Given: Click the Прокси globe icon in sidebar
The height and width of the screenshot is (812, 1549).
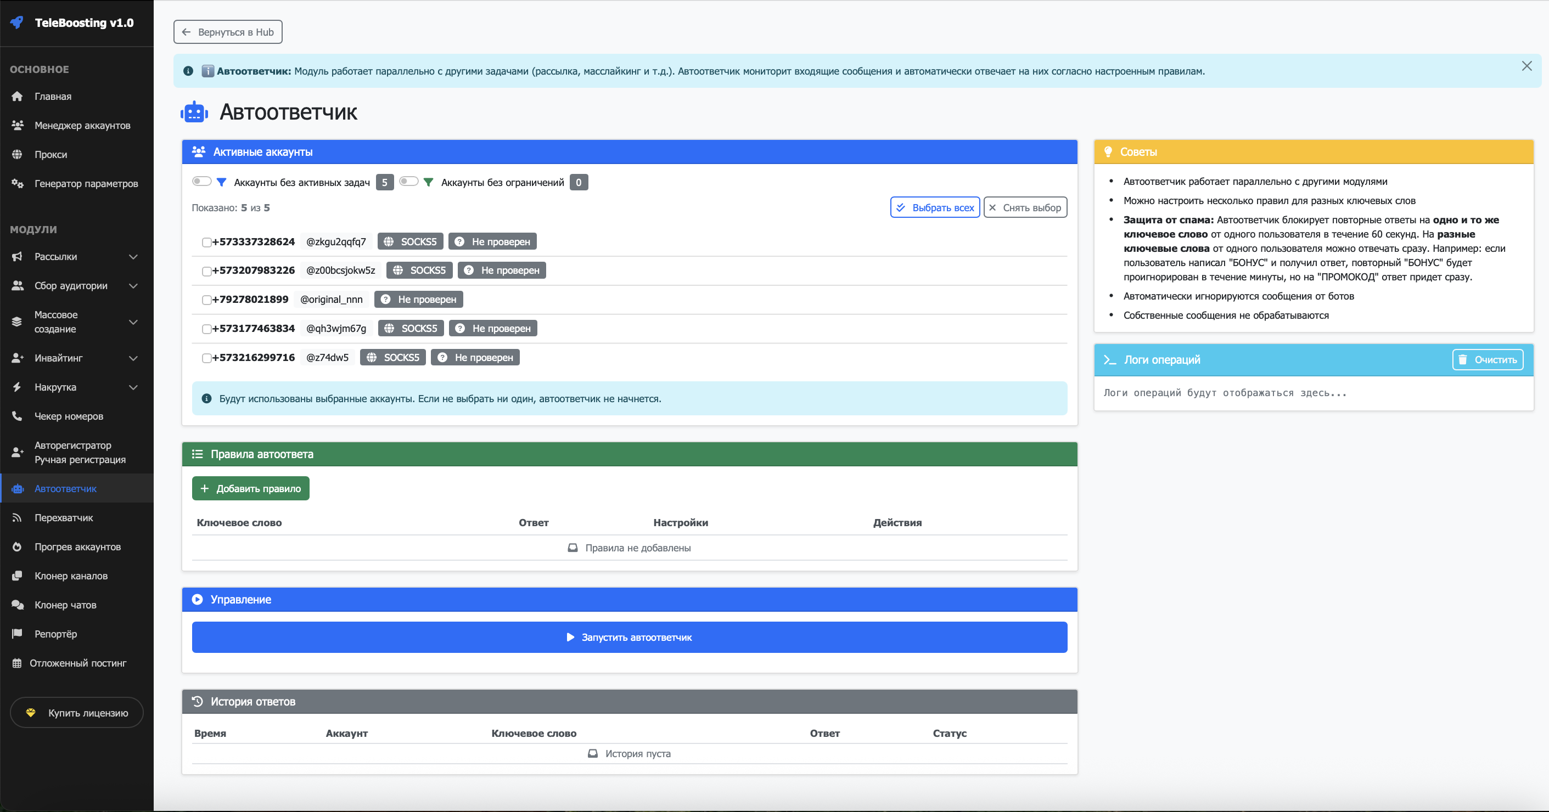Looking at the screenshot, I should (17, 155).
